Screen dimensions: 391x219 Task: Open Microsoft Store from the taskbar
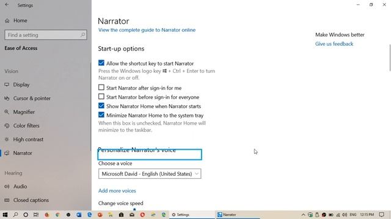coord(121,215)
